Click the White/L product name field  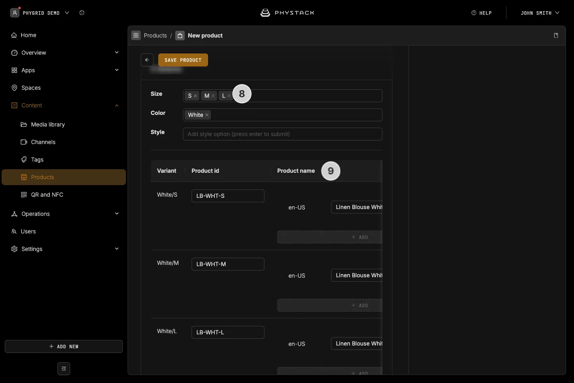click(357, 344)
